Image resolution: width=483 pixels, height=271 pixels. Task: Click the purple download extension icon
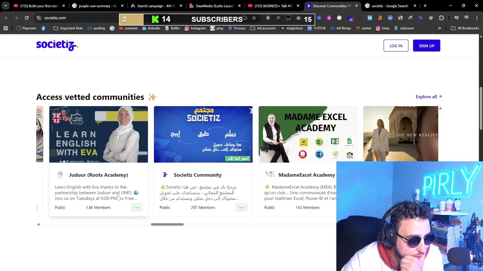tap(329, 18)
